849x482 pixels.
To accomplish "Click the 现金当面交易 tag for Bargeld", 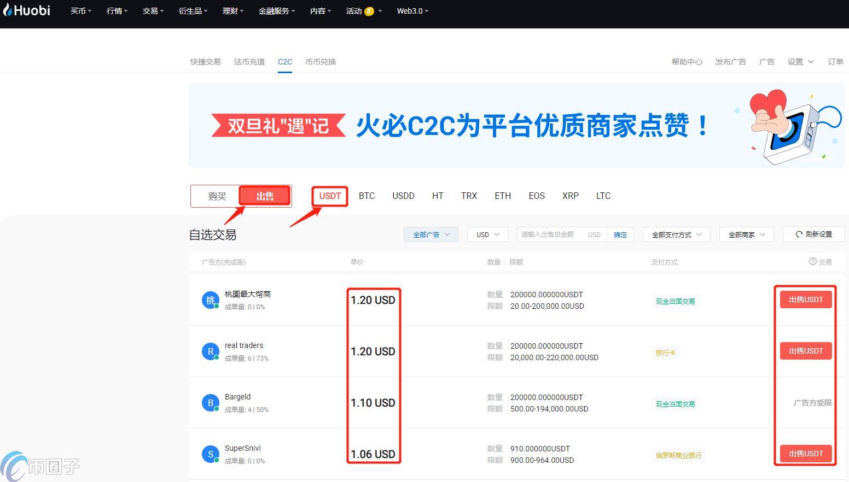I will tap(676, 404).
